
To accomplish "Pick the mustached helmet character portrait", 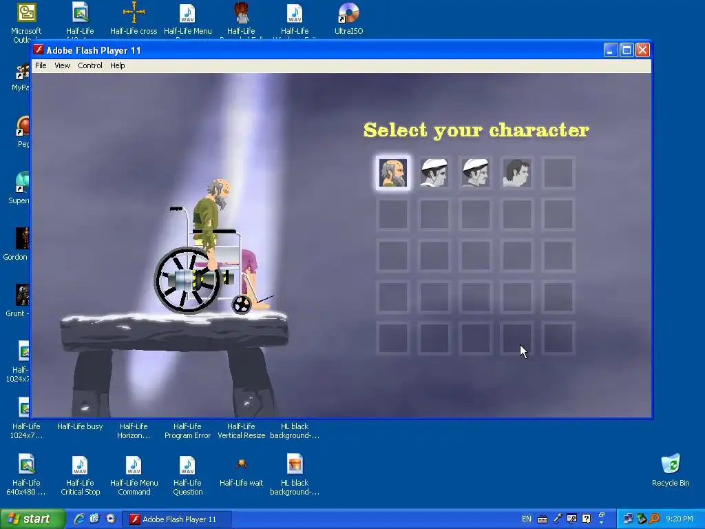I will pos(476,173).
